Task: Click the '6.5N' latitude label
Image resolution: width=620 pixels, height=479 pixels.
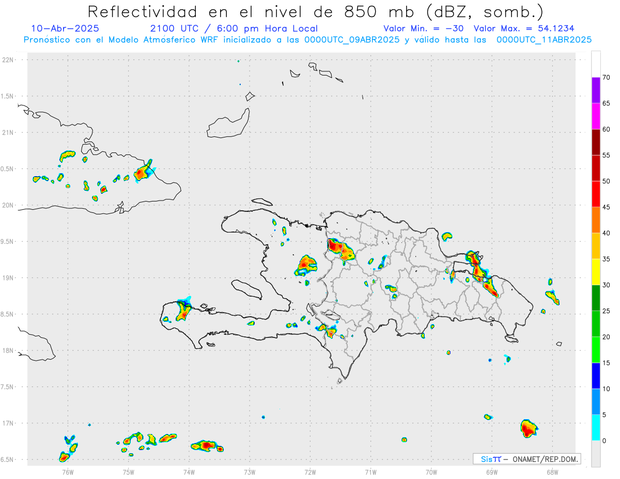Action: pyautogui.click(x=7, y=459)
